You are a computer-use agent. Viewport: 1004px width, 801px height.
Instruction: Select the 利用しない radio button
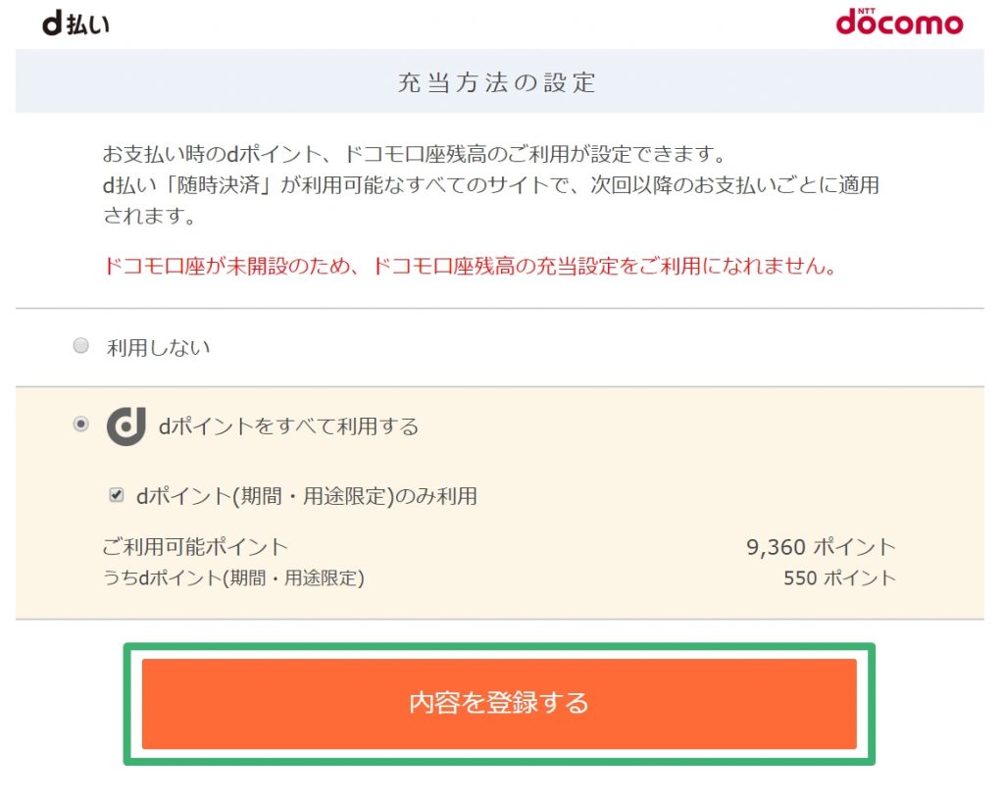80,346
